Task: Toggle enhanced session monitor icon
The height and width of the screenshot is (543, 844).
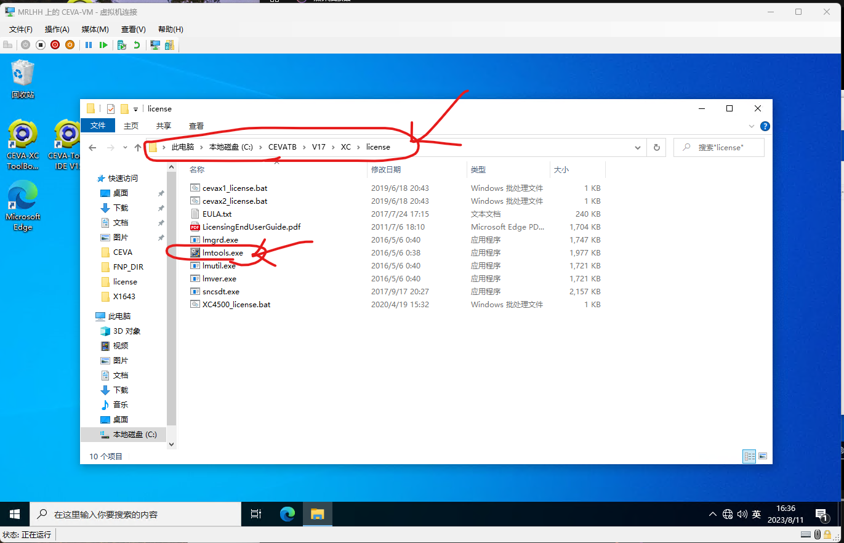Action: click(155, 45)
